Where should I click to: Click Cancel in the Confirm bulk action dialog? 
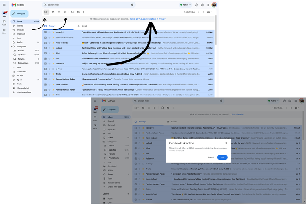(x=211, y=157)
